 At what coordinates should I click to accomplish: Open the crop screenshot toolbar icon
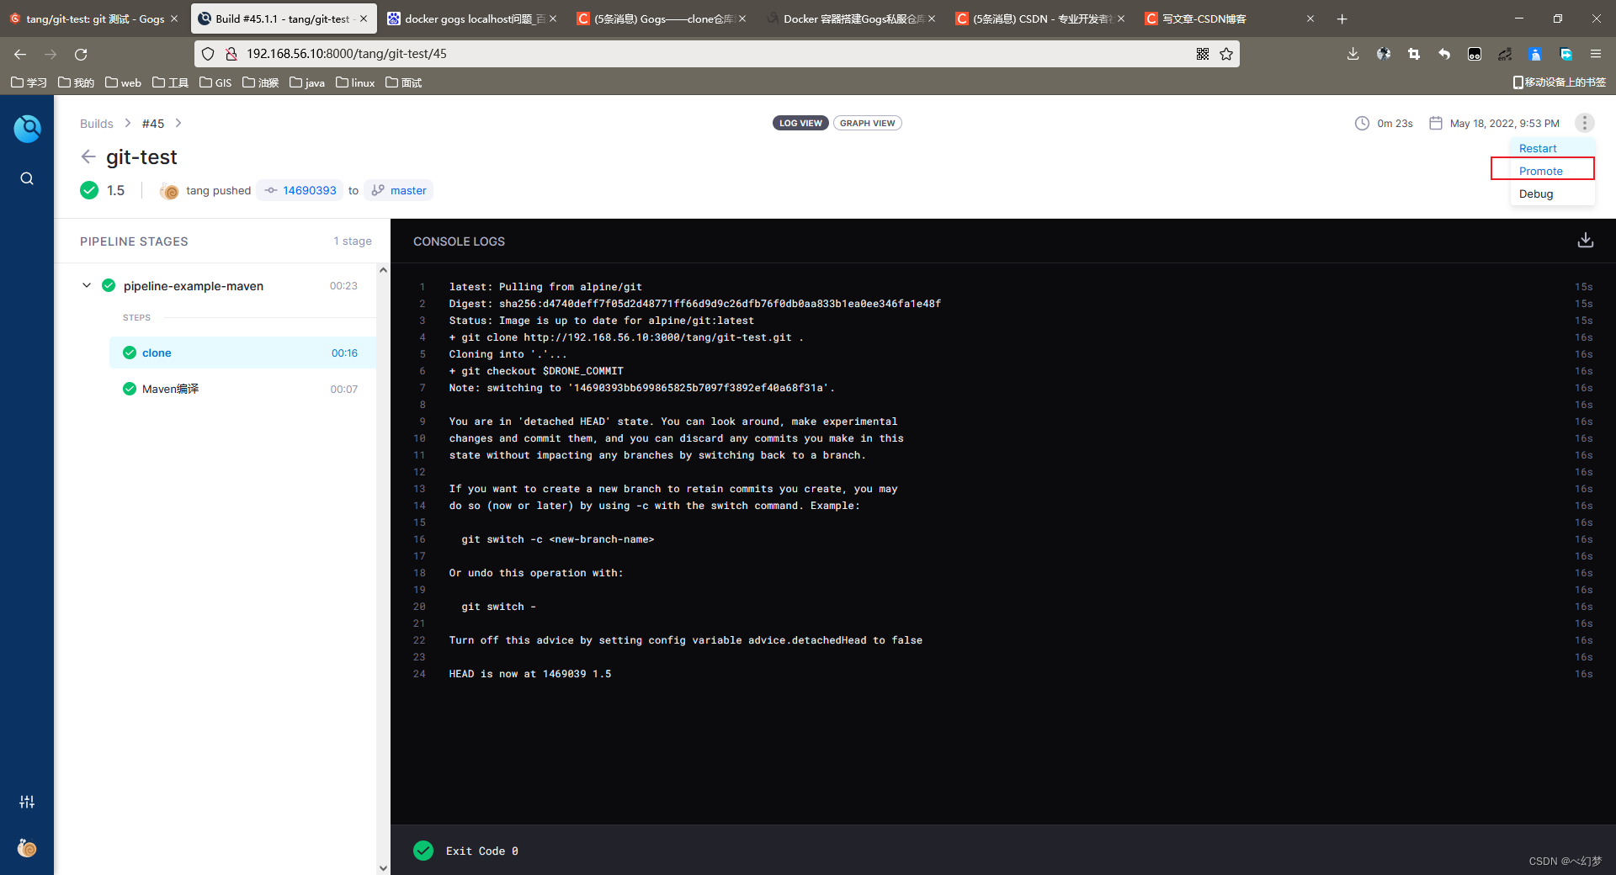click(1414, 54)
